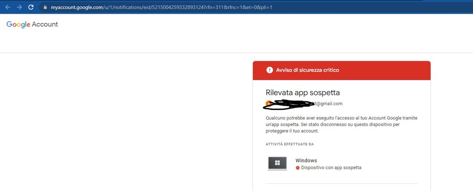Select the "ATTIVITÀ EFFETTUATE DA" label
The image size is (473, 191).
pos(290,144)
